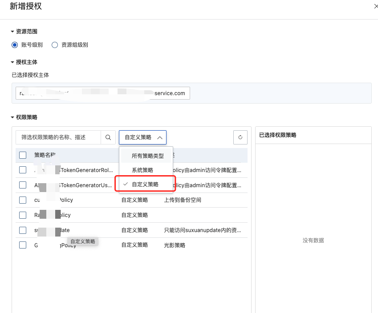Screen dimensions: 378x313
Task: Collapse the 权限策略 section
Action: coord(12,117)
